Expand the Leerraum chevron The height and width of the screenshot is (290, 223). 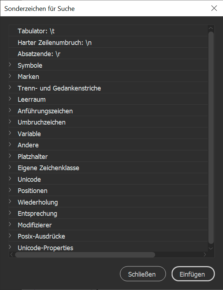10,99
